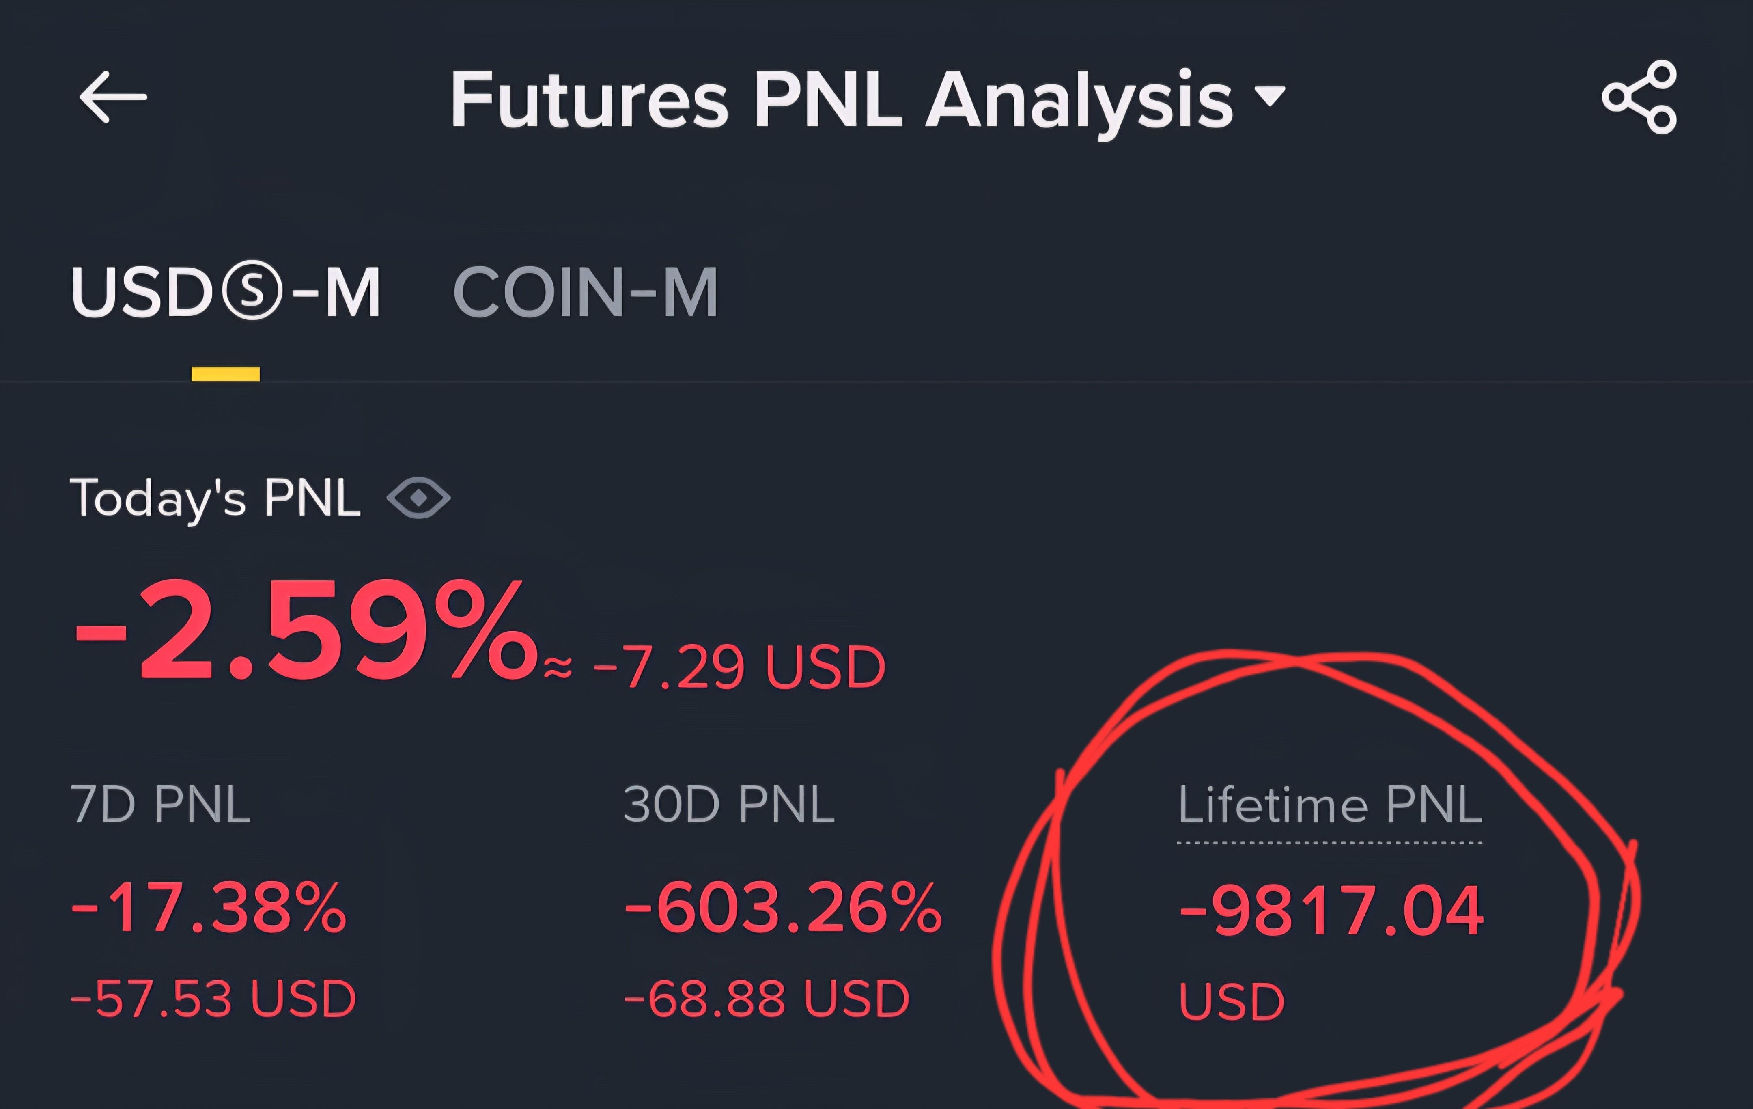Click the yellow active tab indicator

(x=226, y=374)
